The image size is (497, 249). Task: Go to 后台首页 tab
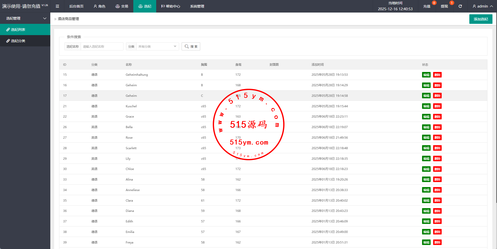point(76,6)
